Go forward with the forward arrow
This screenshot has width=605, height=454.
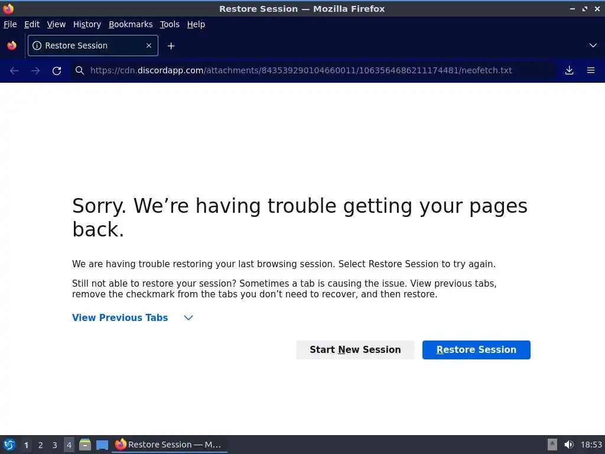coord(35,71)
